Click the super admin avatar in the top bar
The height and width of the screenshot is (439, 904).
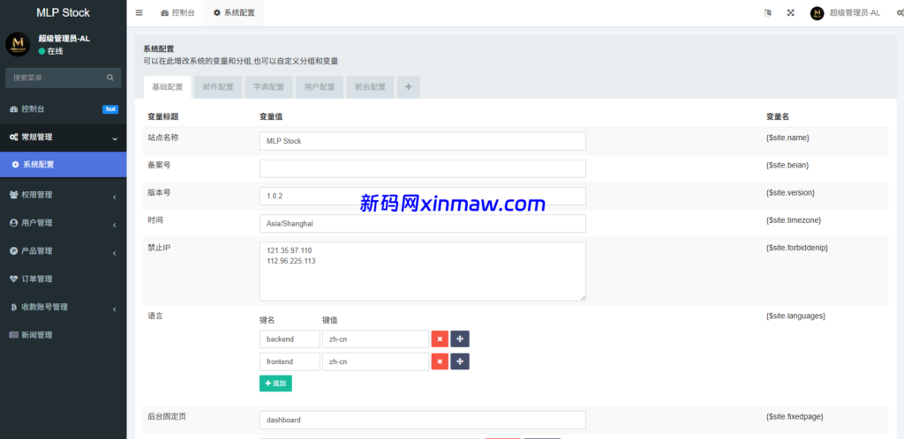(x=817, y=13)
